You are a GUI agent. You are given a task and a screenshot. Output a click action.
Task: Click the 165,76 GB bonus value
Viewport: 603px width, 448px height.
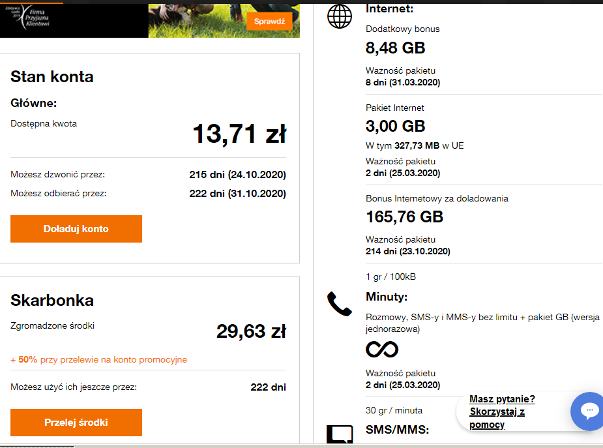(404, 217)
